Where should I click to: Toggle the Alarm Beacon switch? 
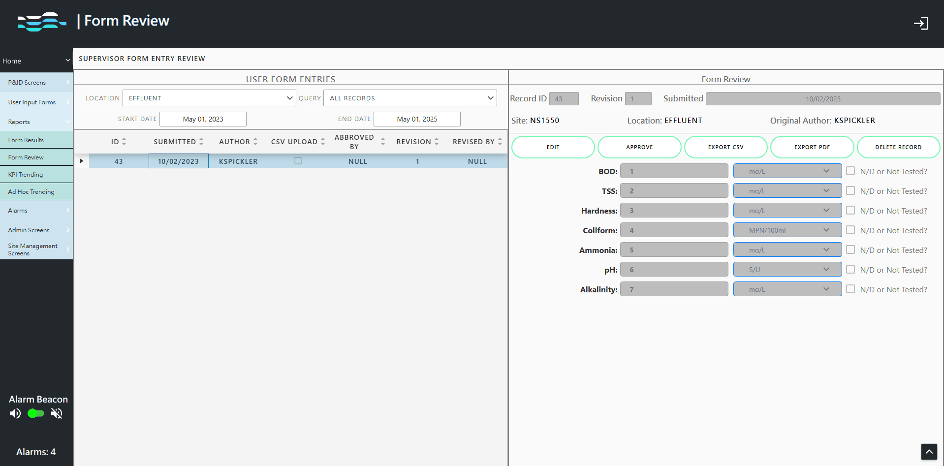coord(36,413)
